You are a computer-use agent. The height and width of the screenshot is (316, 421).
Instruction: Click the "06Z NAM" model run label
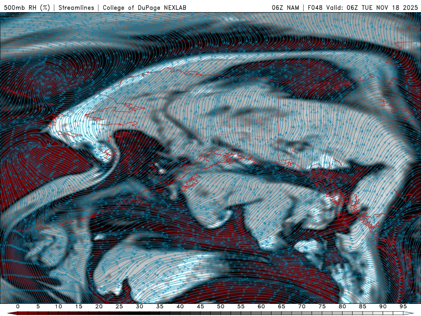point(285,7)
